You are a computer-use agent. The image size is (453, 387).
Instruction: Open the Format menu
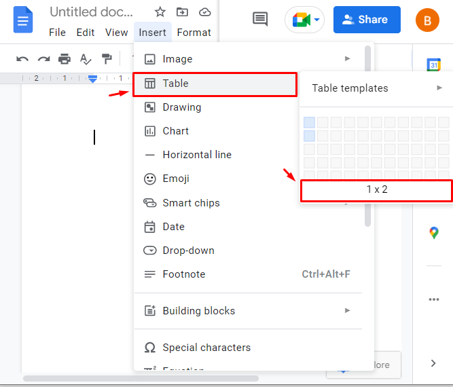click(x=194, y=33)
